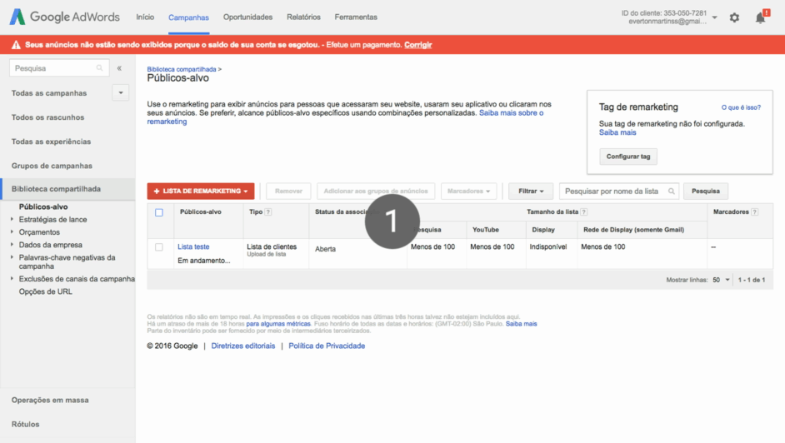Expand Palavras-chave negativas da campanha item
Viewport: 785px width, 443px height.
12,257
